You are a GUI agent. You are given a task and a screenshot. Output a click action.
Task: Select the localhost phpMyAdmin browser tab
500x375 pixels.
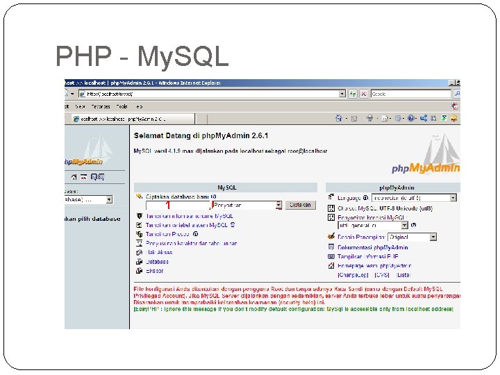[x=133, y=119]
